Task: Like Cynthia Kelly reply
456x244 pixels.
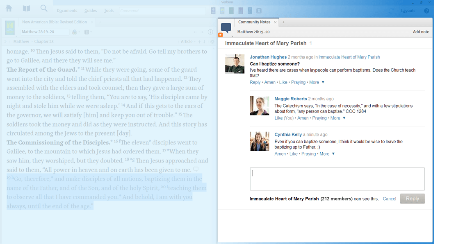Action: (294, 154)
